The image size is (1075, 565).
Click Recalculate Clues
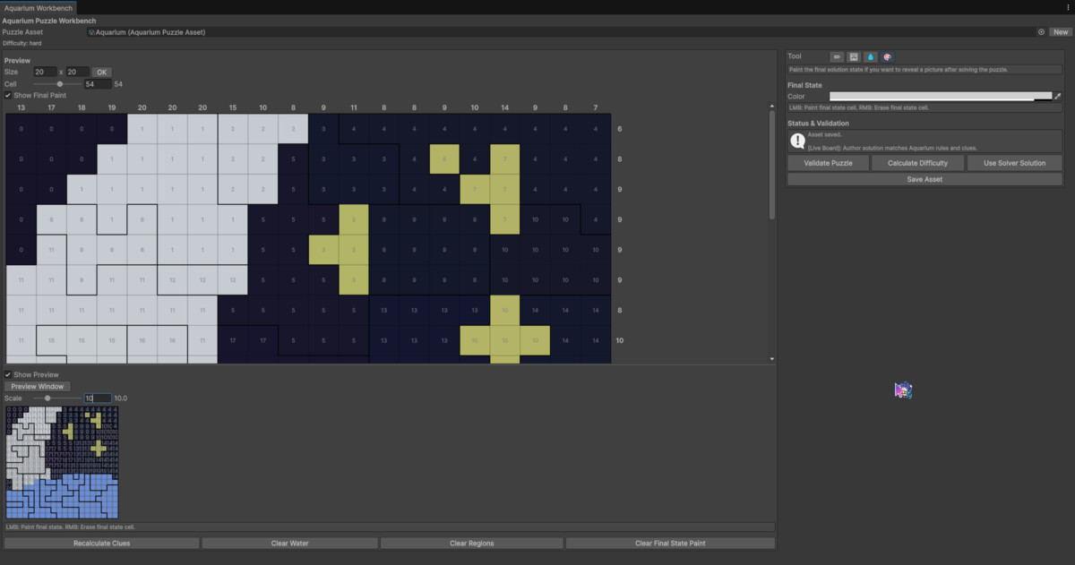[102, 544]
